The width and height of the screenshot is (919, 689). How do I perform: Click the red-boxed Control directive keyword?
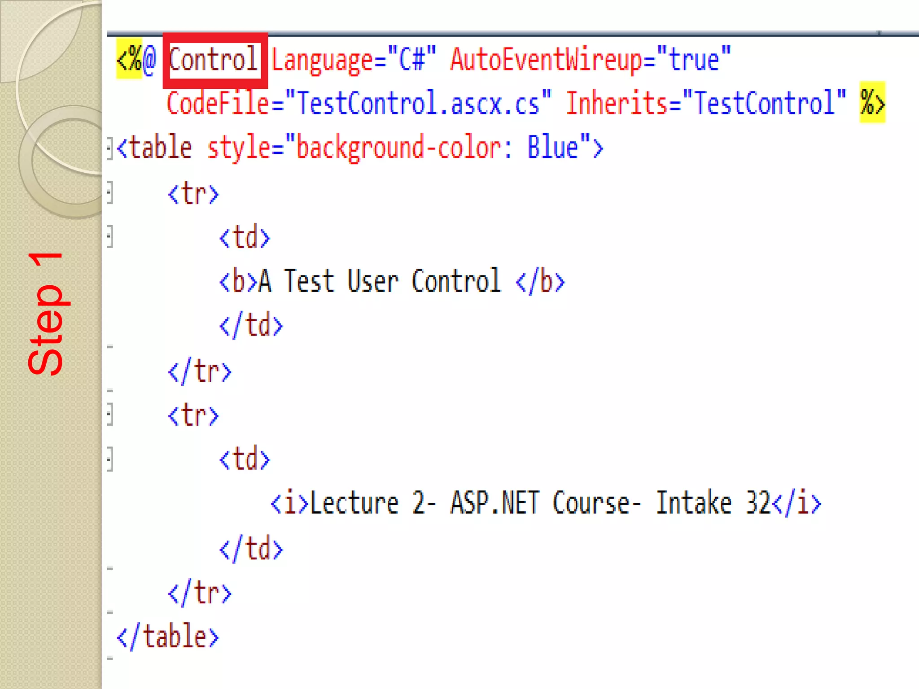[x=214, y=60]
